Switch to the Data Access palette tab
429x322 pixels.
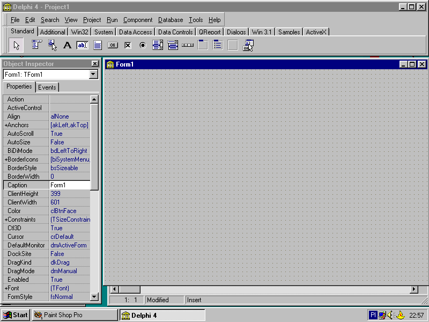tap(135, 32)
